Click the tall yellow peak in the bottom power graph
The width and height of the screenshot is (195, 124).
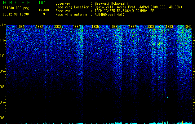click(167, 120)
